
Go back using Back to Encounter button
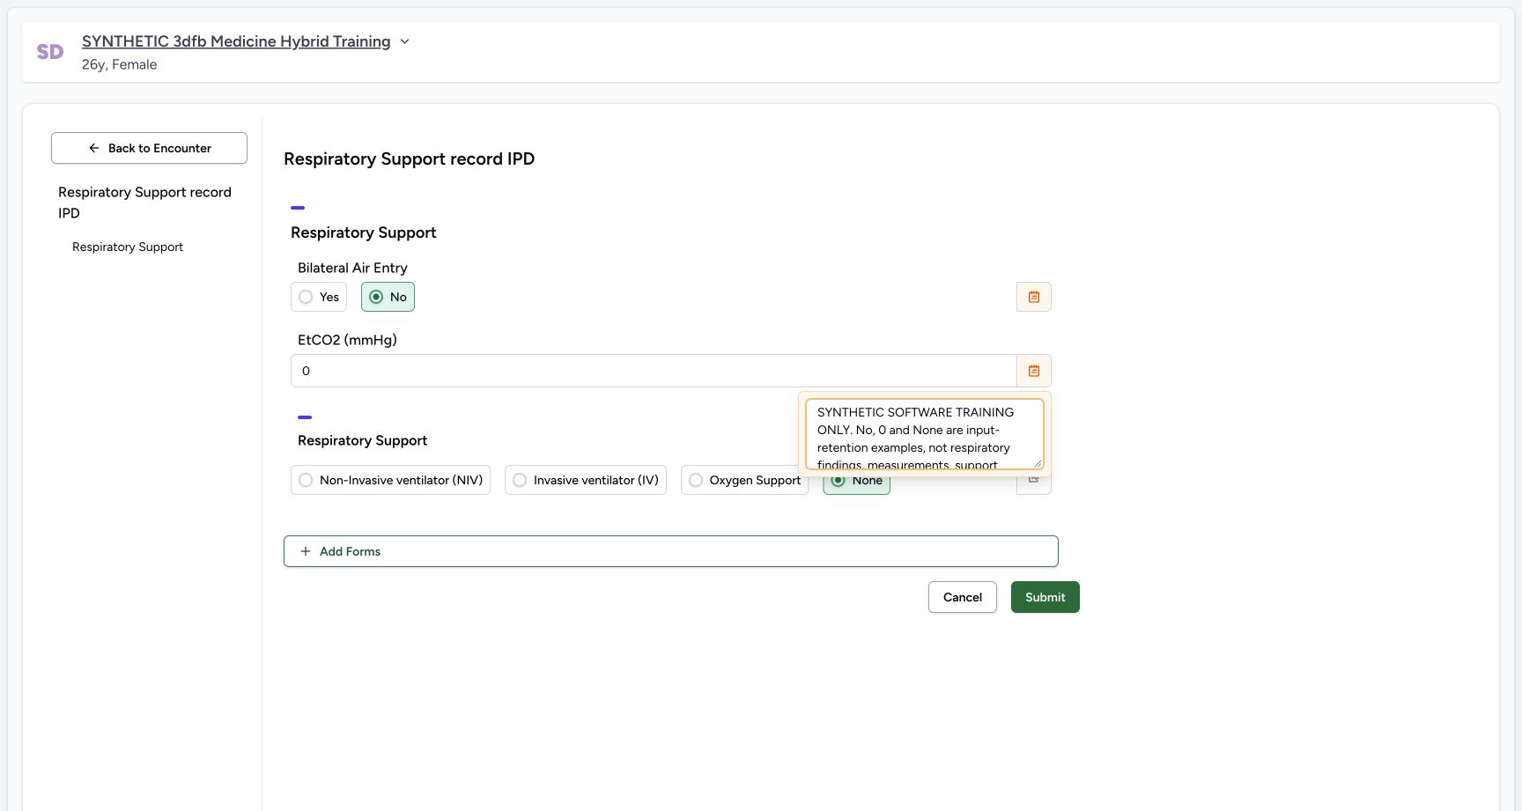tap(149, 148)
